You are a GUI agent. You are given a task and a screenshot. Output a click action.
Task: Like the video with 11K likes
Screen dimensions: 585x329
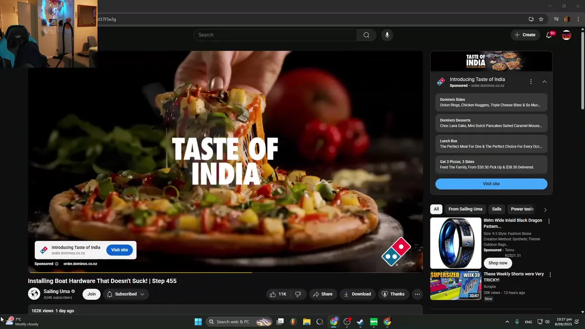(x=278, y=294)
